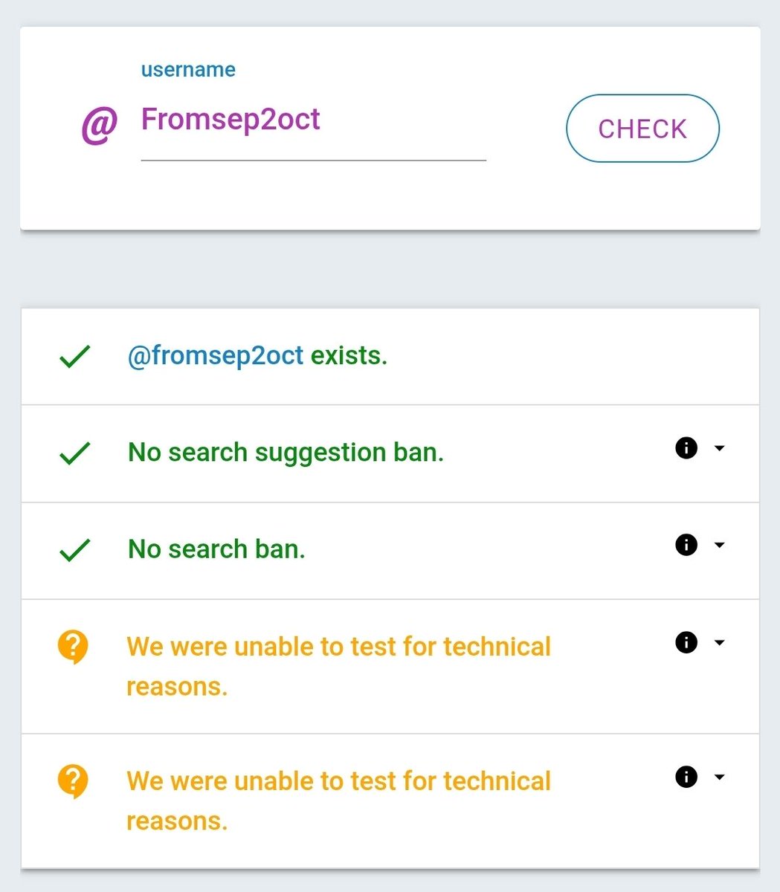Click the first orange question mark icon

(x=73, y=647)
